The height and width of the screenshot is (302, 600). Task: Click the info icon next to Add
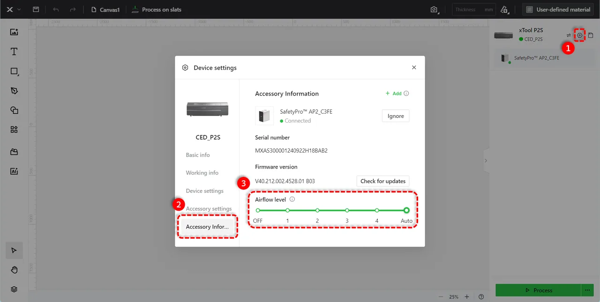click(x=406, y=93)
